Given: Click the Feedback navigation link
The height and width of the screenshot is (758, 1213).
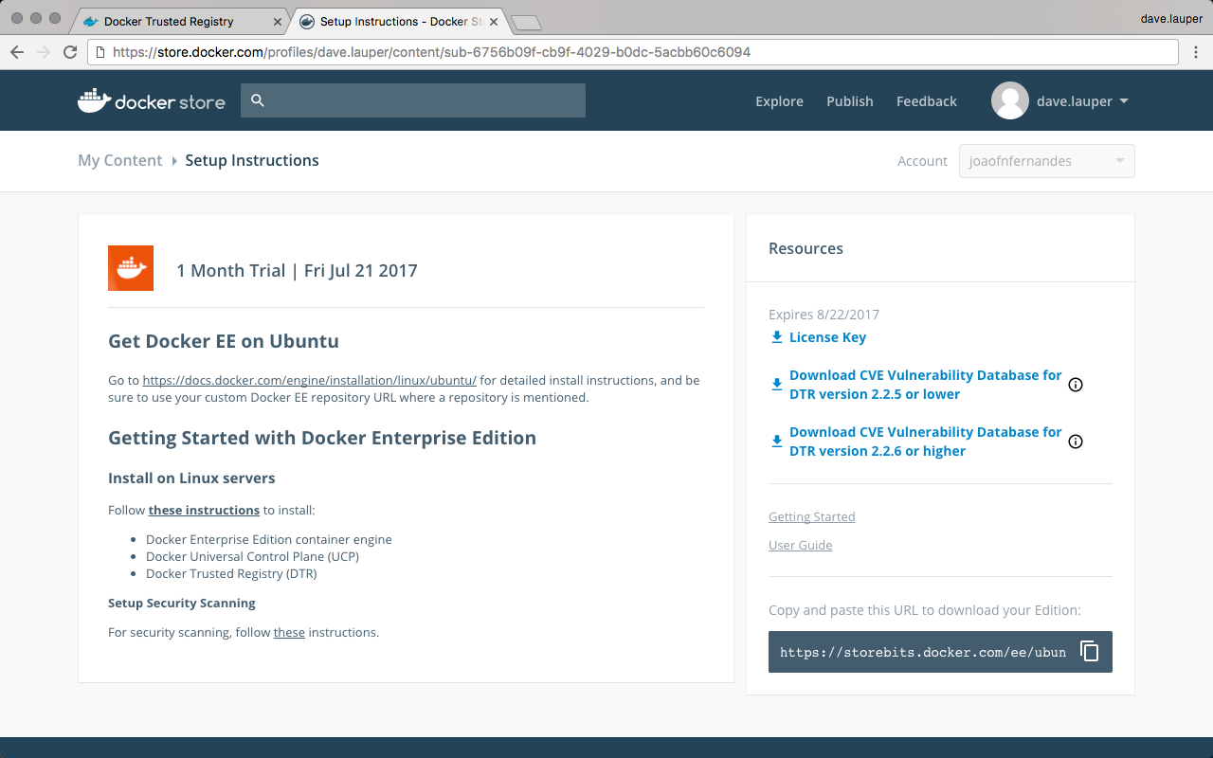Looking at the screenshot, I should (x=926, y=101).
